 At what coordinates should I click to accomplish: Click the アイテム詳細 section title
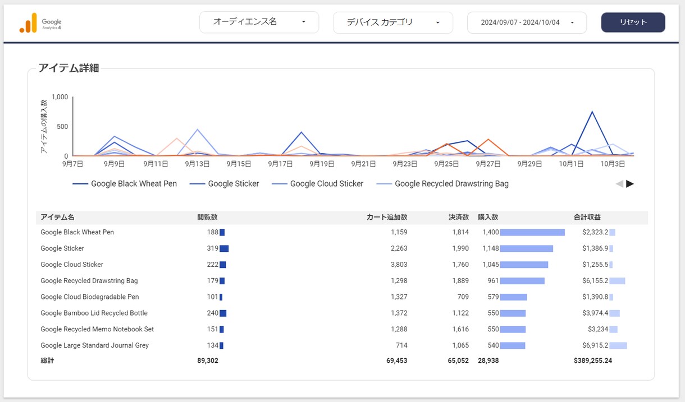[x=68, y=68]
